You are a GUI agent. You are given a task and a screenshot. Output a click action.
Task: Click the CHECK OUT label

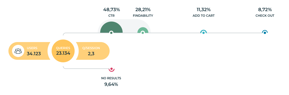[265, 16]
